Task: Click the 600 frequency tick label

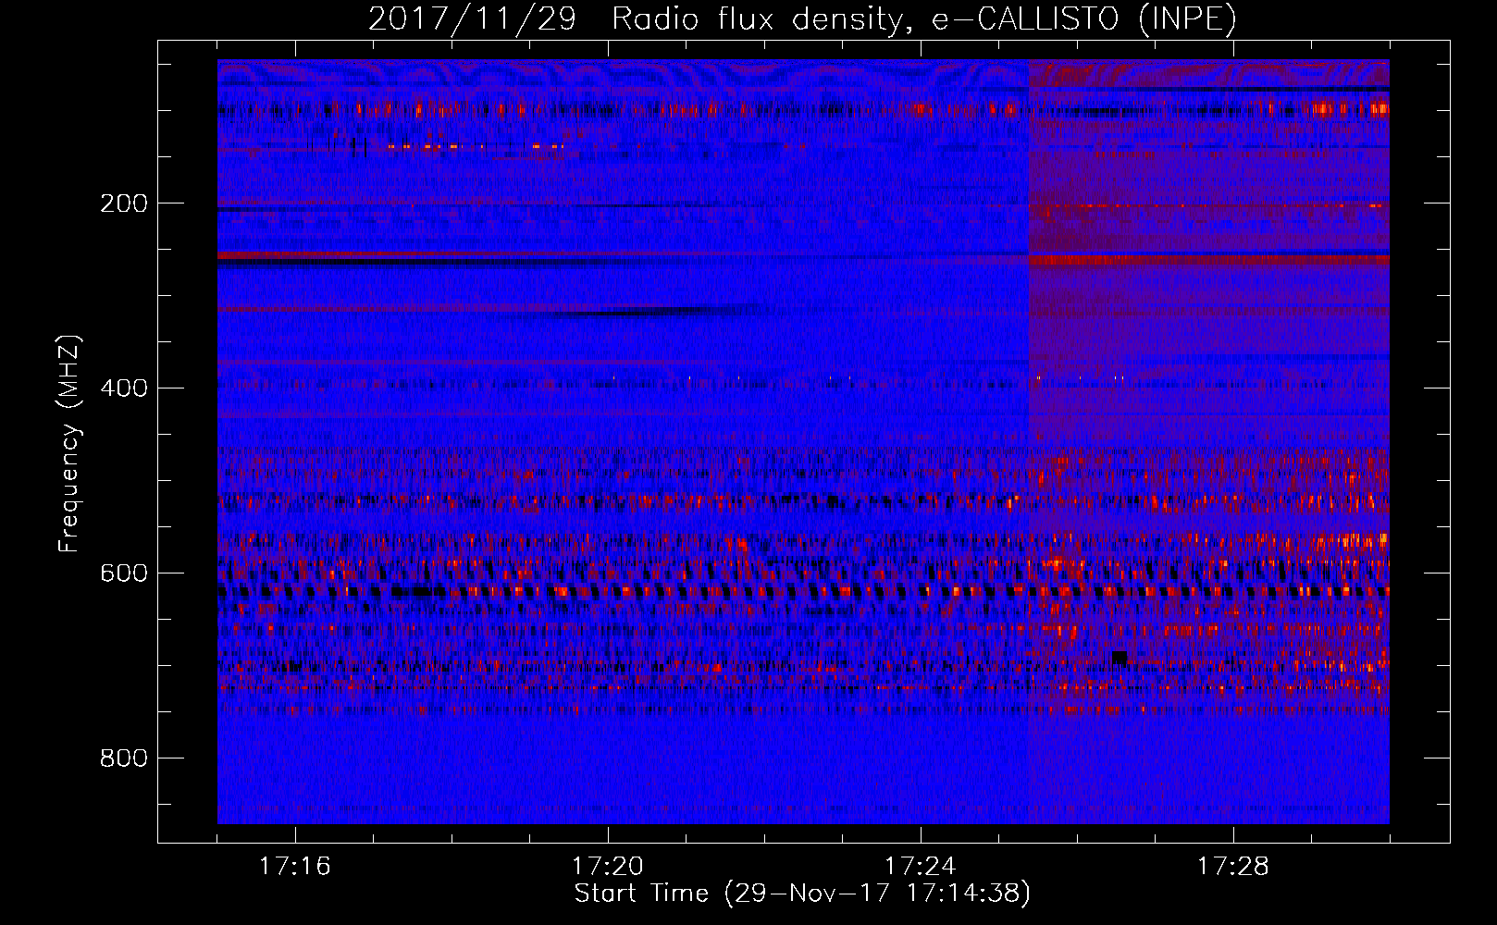Action: tap(124, 573)
